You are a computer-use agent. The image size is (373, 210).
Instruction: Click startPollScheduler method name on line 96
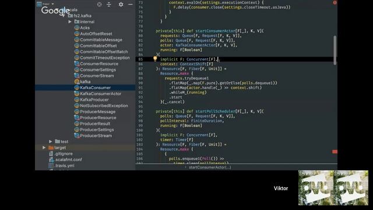pos(215,111)
